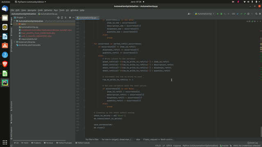This screenshot has width=262, height=147.
Task: Open the Problems tool window
Action: pyautogui.click(x=36, y=143)
